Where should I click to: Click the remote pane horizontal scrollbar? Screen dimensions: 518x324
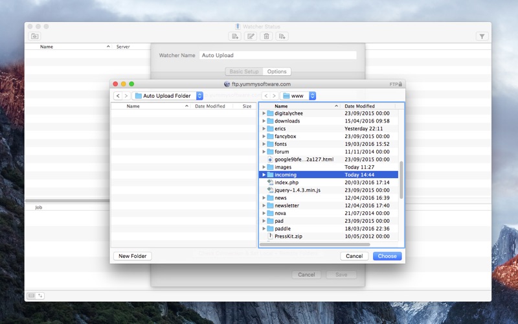(315, 245)
